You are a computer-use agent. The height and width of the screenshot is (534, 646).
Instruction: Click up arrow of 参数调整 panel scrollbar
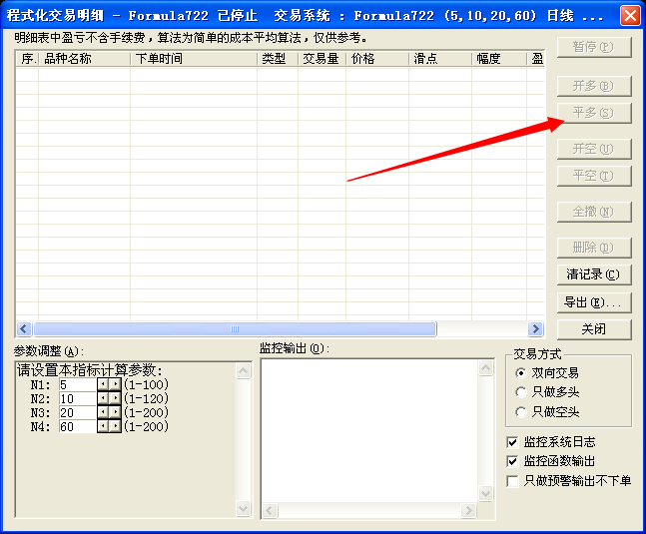[244, 371]
